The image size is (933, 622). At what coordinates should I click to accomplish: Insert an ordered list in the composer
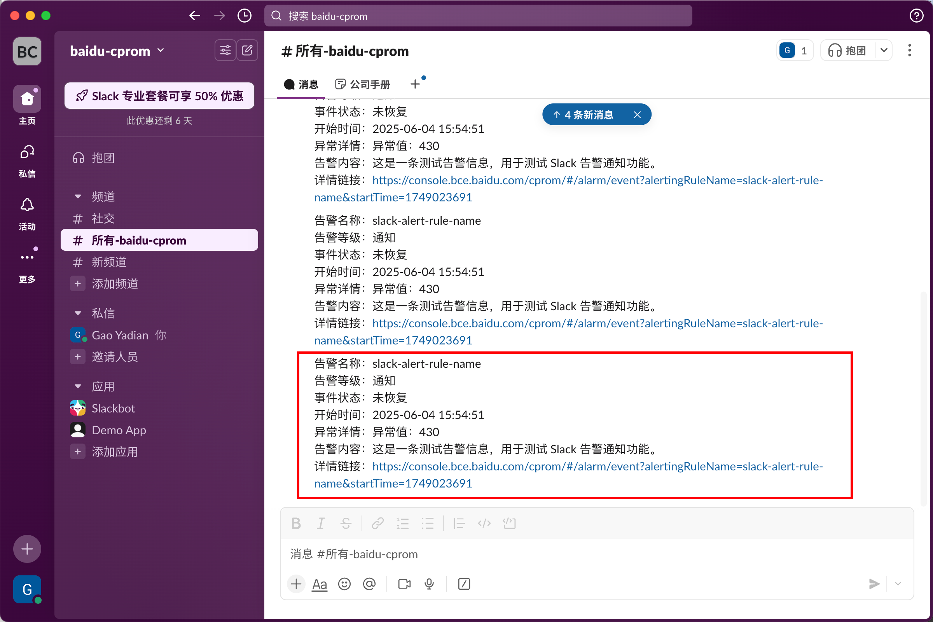pos(403,523)
